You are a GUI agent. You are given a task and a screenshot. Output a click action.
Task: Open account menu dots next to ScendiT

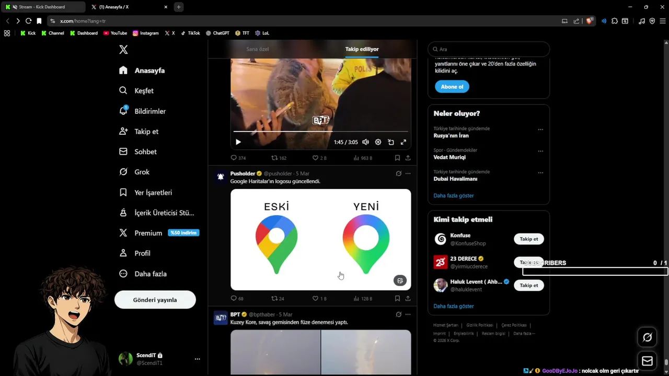(197, 359)
